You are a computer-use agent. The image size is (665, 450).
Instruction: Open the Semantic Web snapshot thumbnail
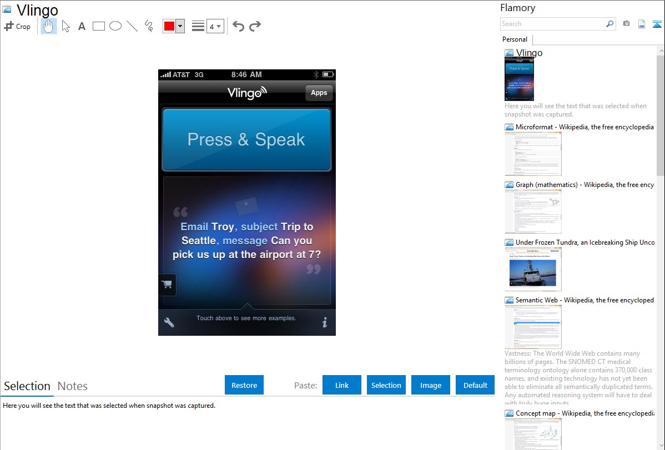pyautogui.click(x=533, y=327)
